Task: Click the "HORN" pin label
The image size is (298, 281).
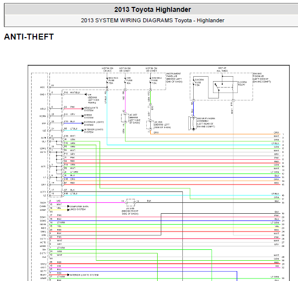Action: (x=43, y=116)
